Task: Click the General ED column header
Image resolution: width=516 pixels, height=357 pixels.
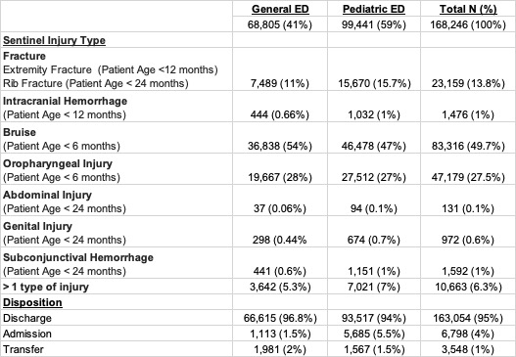Action: click(280, 9)
